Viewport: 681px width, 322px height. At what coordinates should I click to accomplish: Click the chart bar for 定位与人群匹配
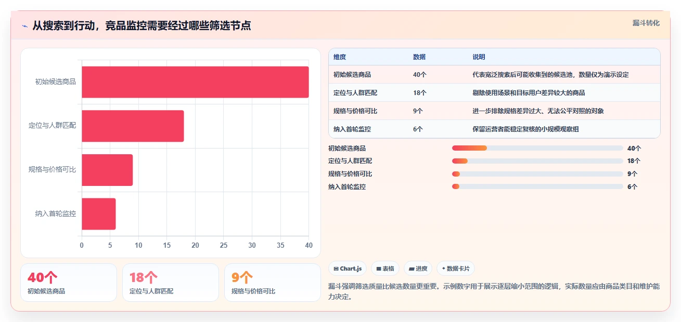pyautogui.click(x=133, y=126)
